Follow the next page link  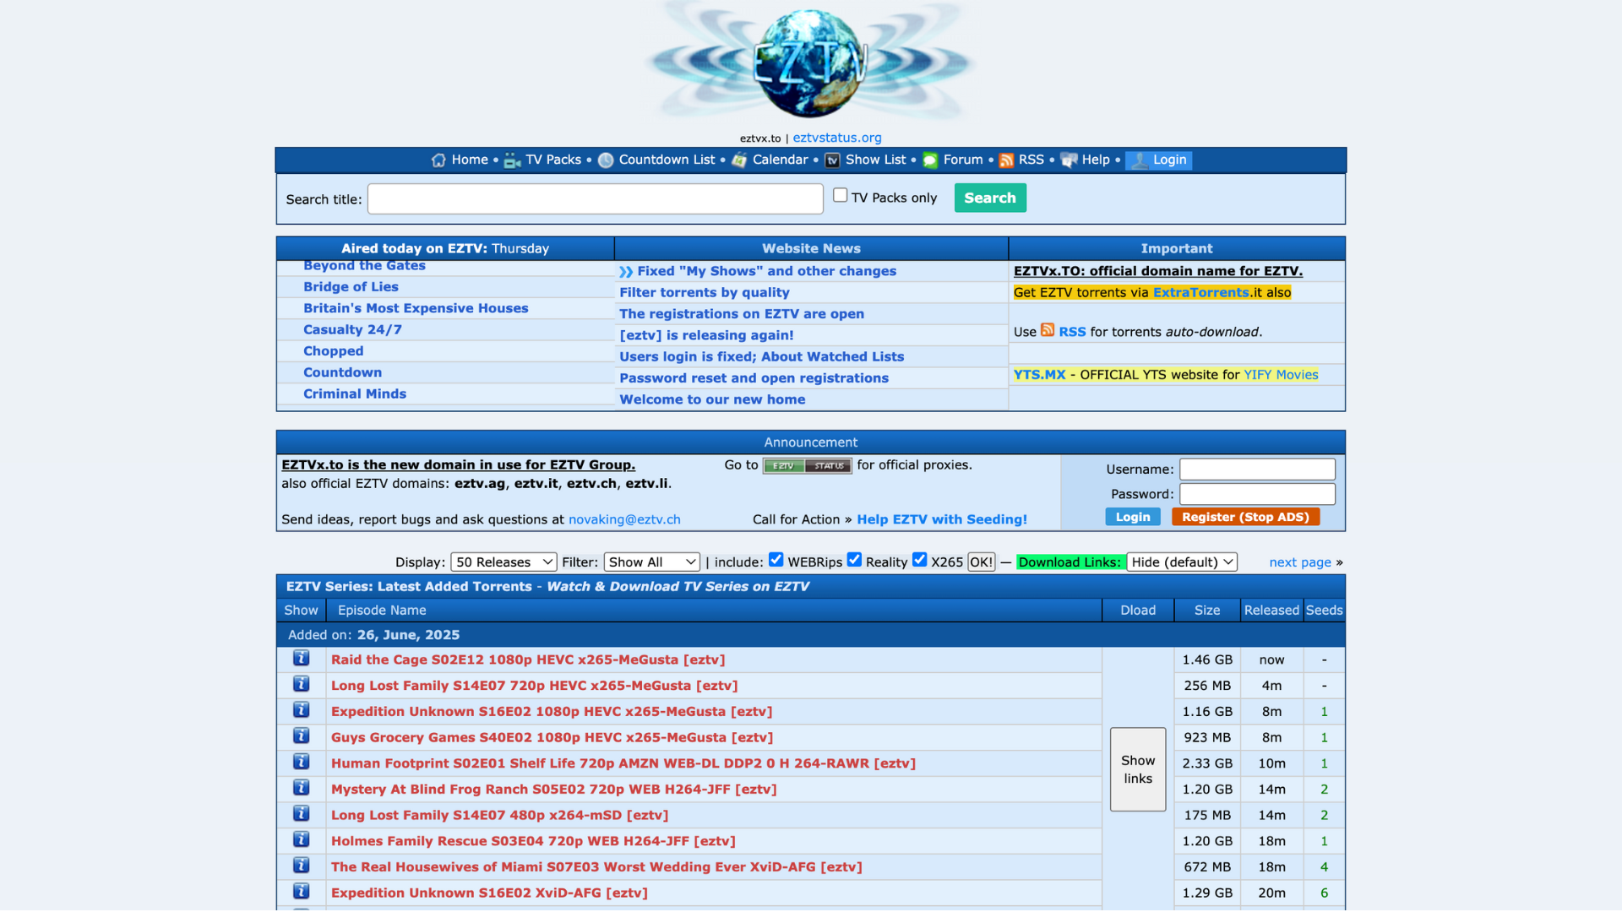1299,562
